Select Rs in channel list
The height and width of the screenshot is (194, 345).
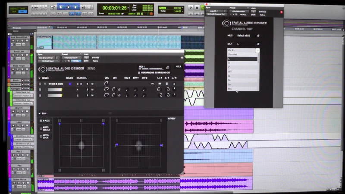(x=242, y=80)
